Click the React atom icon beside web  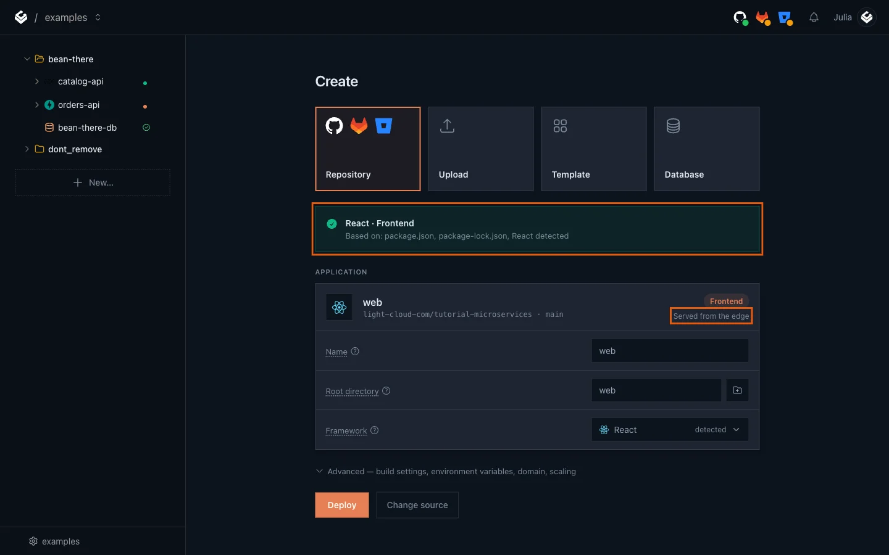pos(340,307)
